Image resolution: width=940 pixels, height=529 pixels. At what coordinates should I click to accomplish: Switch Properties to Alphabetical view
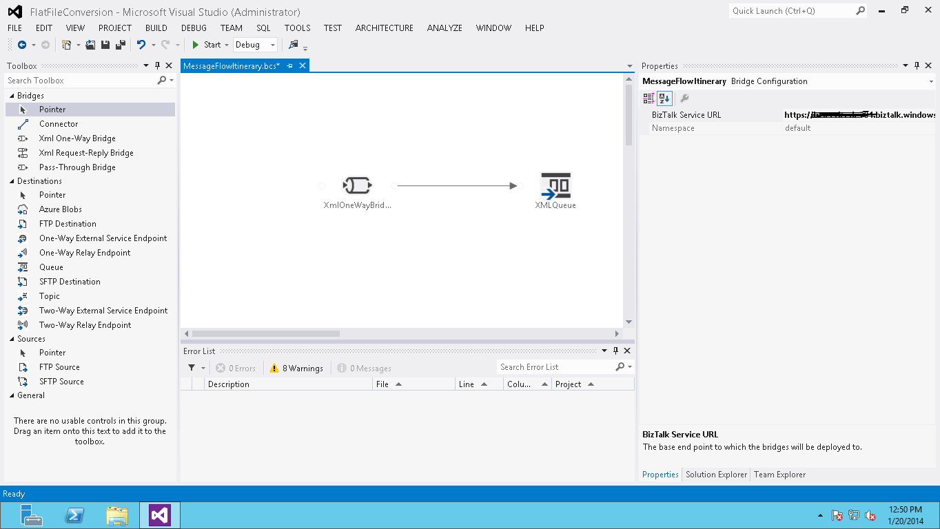pos(664,98)
